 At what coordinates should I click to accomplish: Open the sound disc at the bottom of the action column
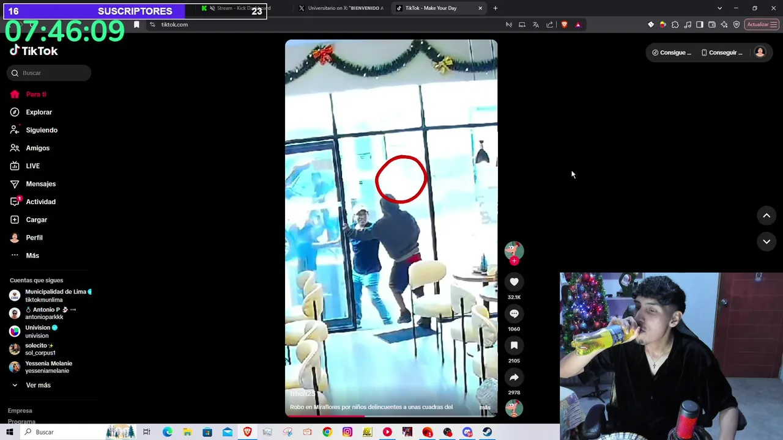pyautogui.click(x=514, y=408)
